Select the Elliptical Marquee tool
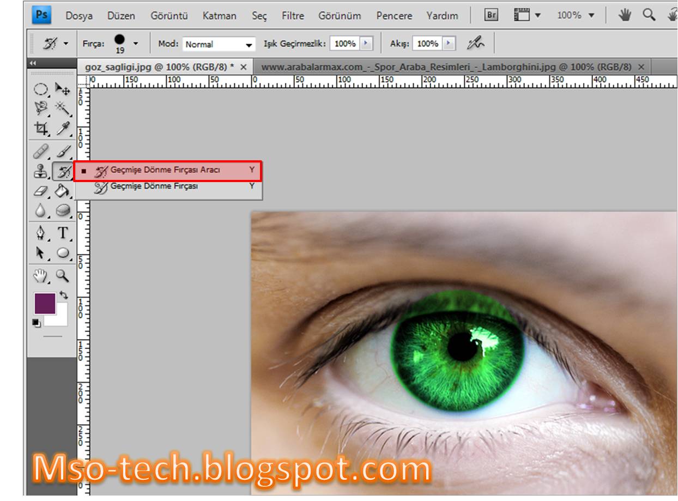 41,89
